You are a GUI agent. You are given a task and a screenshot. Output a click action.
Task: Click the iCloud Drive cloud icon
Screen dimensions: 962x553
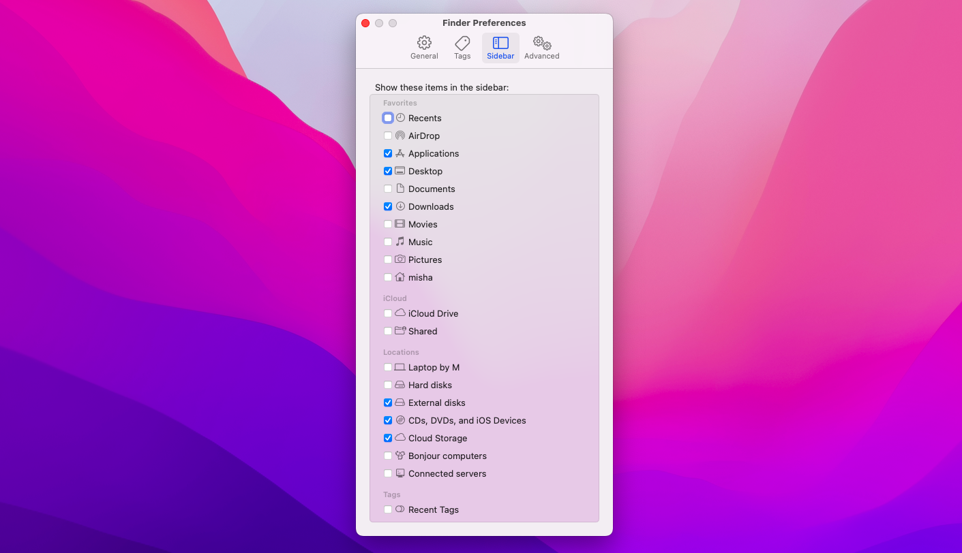(x=399, y=313)
